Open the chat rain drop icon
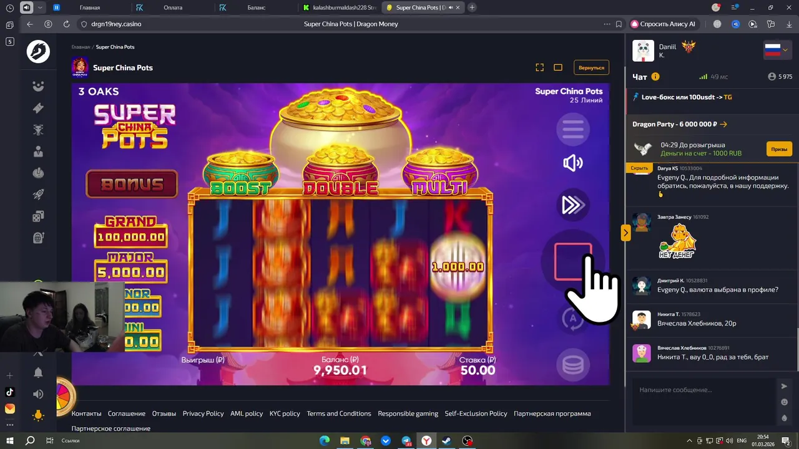The height and width of the screenshot is (449, 799). coord(785,418)
